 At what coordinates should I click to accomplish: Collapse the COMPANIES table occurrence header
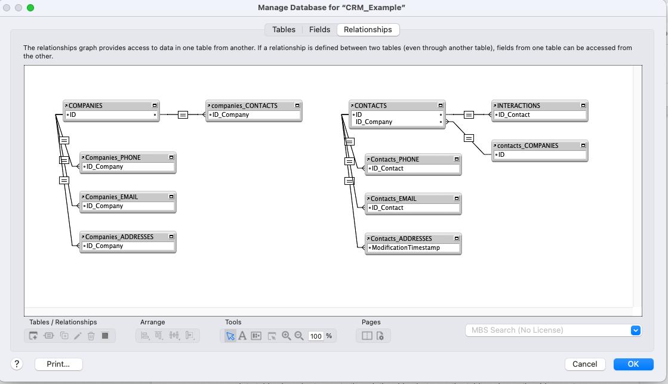(154, 106)
